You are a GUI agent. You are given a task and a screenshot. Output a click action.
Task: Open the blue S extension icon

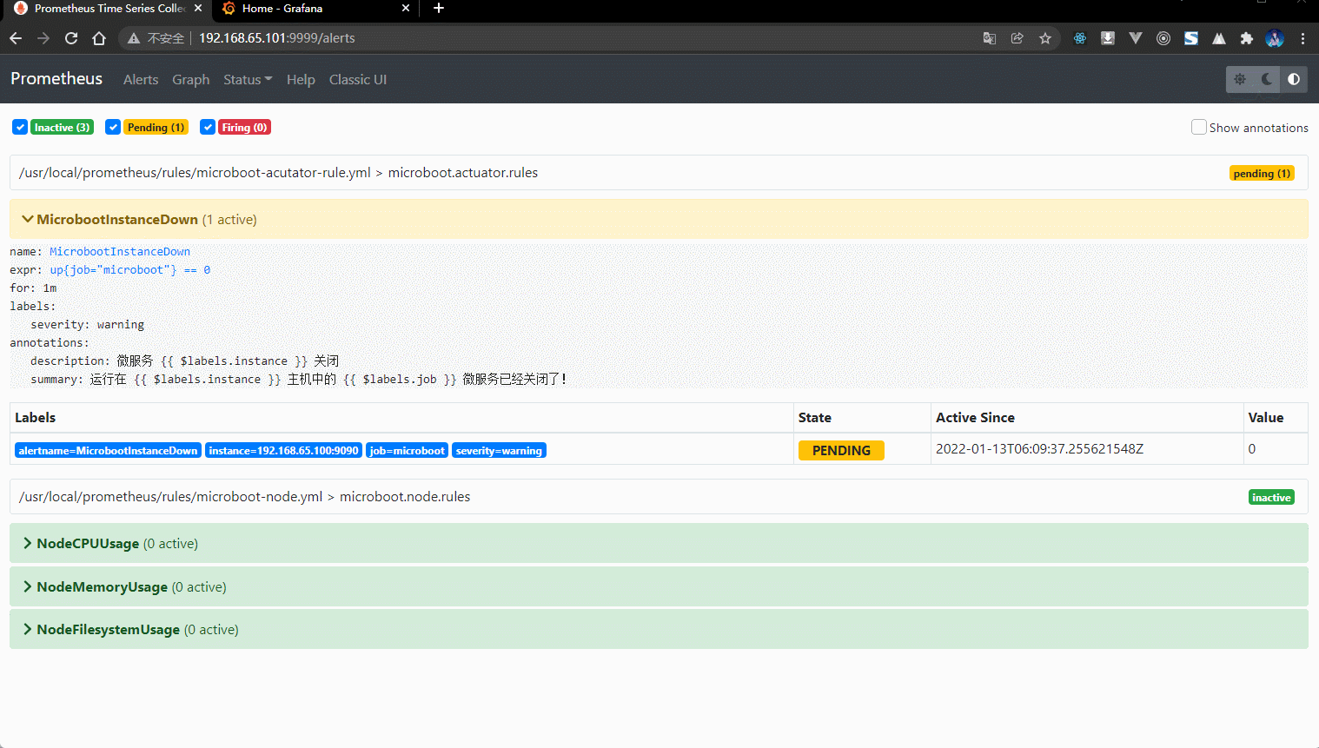click(1191, 38)
